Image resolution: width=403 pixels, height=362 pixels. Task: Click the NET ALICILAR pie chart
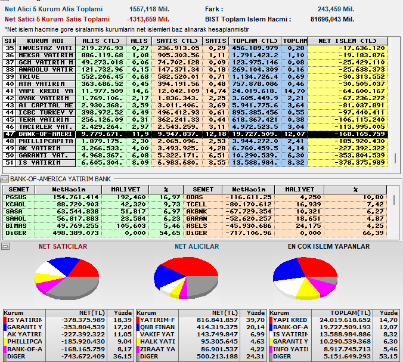point(186,278)
